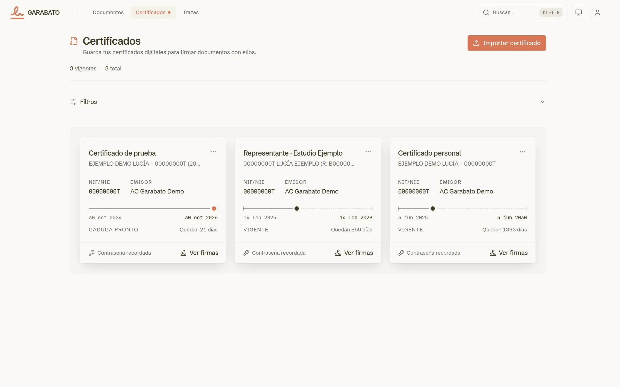The width and height of the screenshot is (620, 387).
Task: View signatures for Representante · Estudio Ejemplo
Action: tap(354, 253)
